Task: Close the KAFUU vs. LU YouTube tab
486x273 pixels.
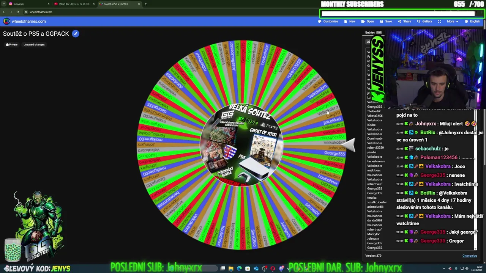Action: click(94, 4)
